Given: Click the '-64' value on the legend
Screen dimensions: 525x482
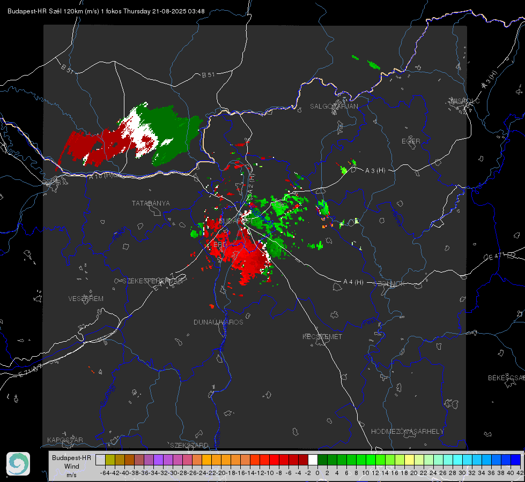Looking at the screenshot, I should tap(105, 473).
